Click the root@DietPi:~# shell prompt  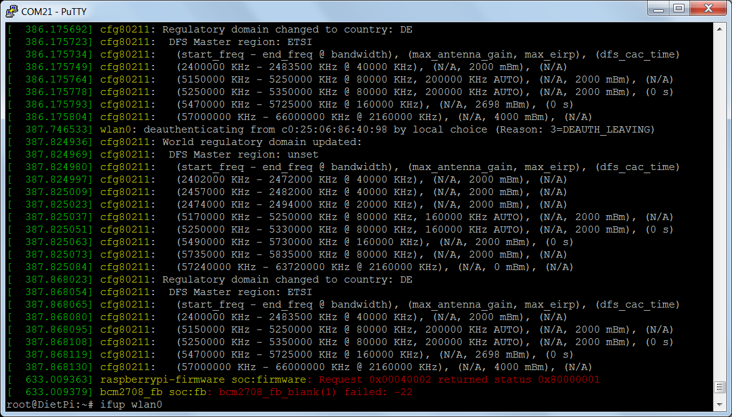coord(51,404)
